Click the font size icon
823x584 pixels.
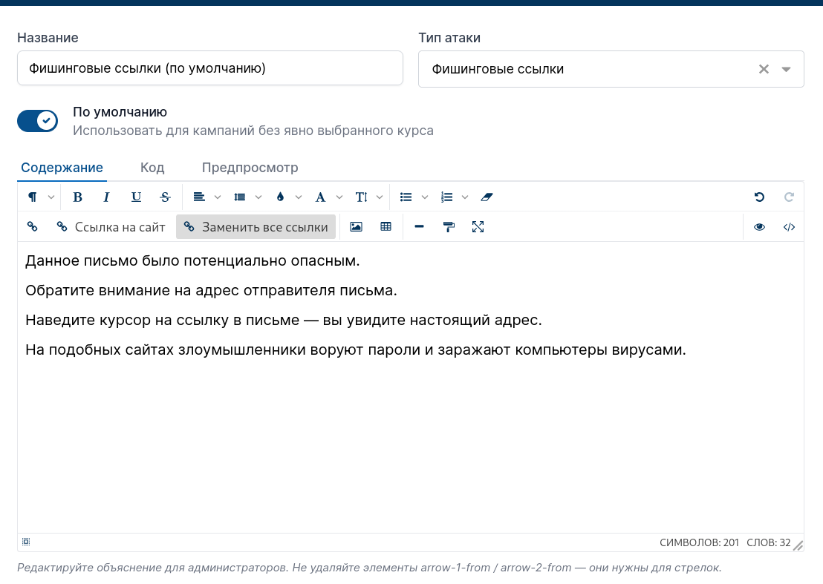[361, 197]
